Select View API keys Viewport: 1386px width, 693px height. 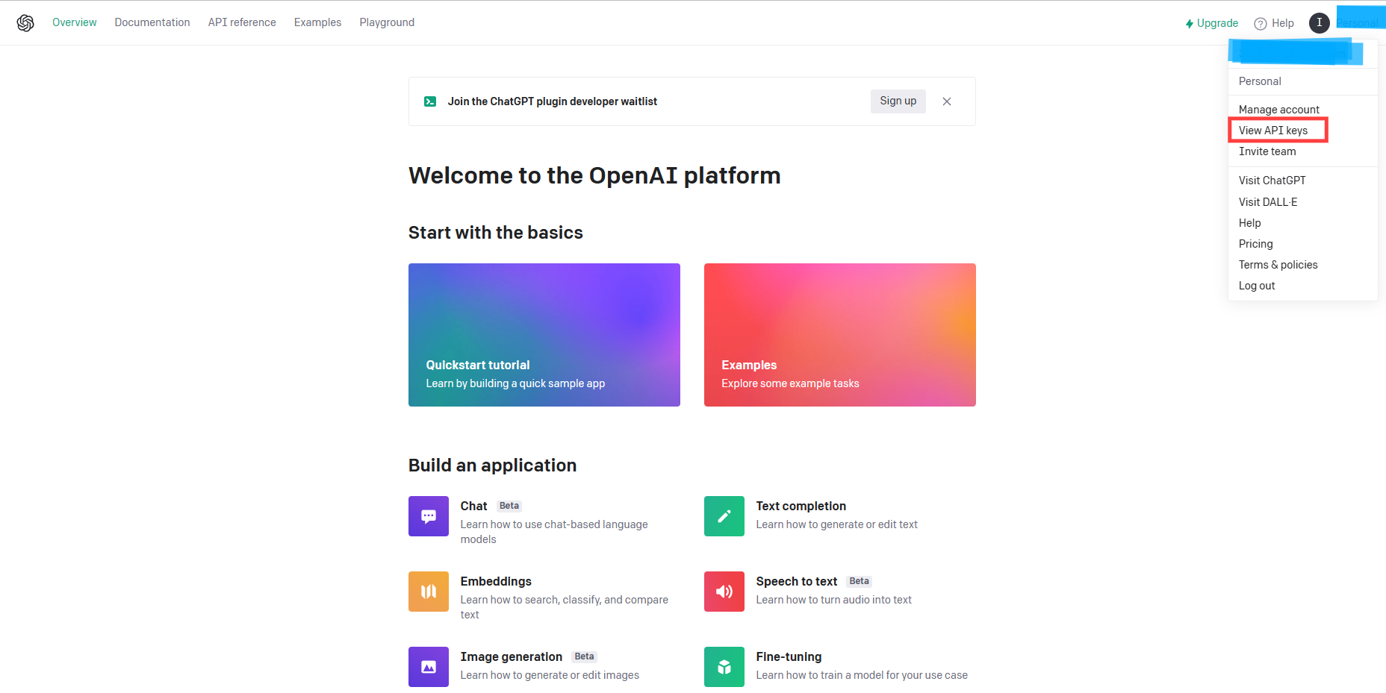(x=1273, y=131)
